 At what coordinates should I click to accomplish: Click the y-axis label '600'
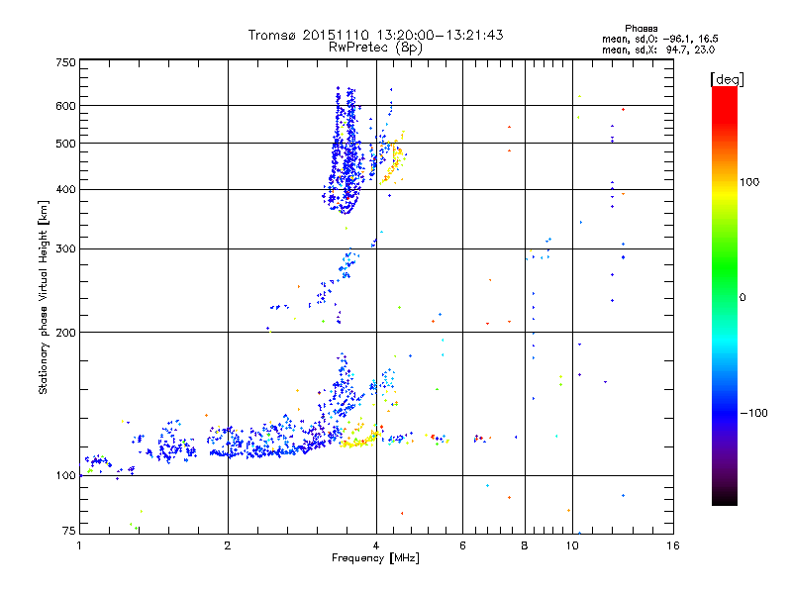click(65, 106)
